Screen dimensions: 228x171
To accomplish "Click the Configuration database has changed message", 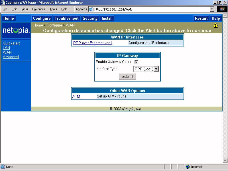I will (128, 30).
